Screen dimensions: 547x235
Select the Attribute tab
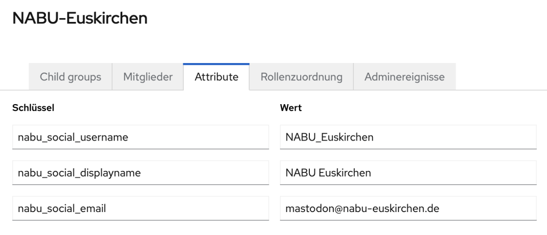216,77
